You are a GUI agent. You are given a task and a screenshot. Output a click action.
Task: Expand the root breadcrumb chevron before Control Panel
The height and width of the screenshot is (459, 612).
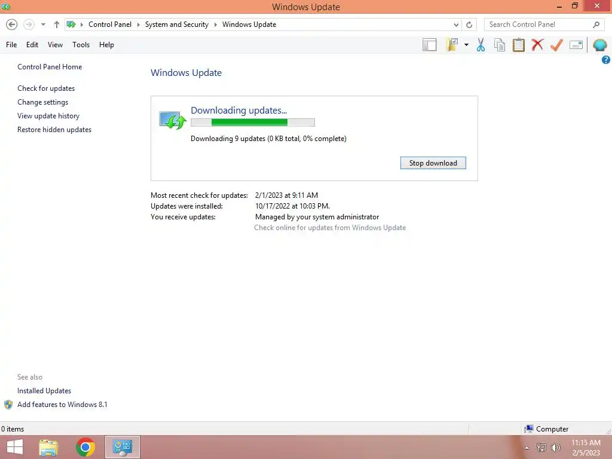pyautogui.click(x=81, y=25)
